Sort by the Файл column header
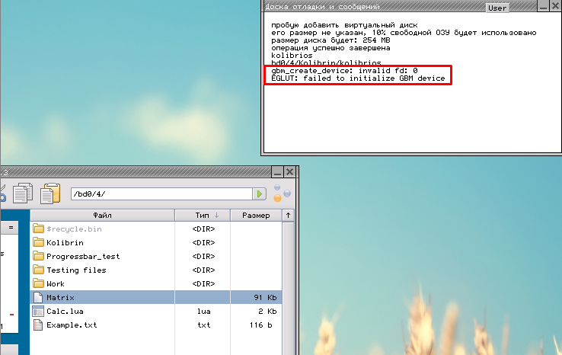This screenshot has width=562, height=355. [x=102, y=216]
